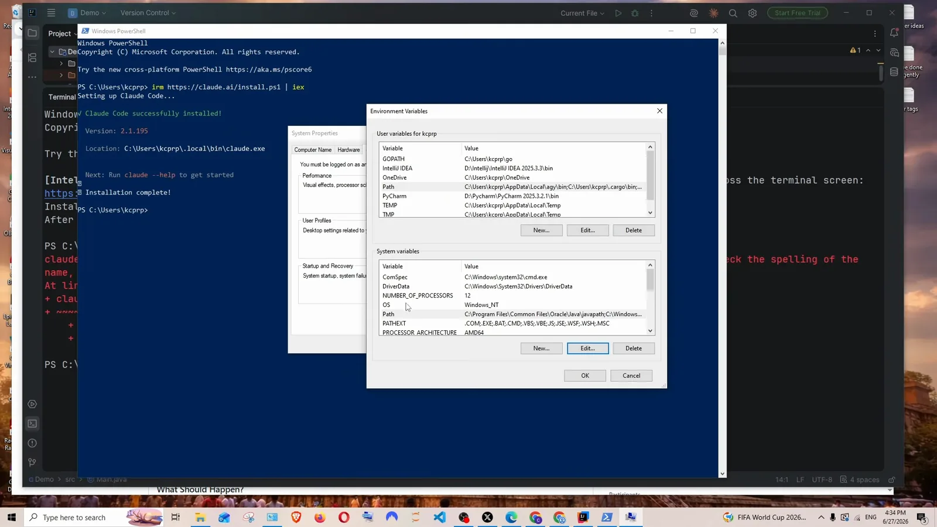Open the Project tool window folder icon

(x=32, y=33)
